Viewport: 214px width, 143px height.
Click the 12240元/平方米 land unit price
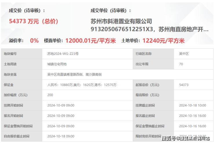pyautogui.click(x=163, y=41)
